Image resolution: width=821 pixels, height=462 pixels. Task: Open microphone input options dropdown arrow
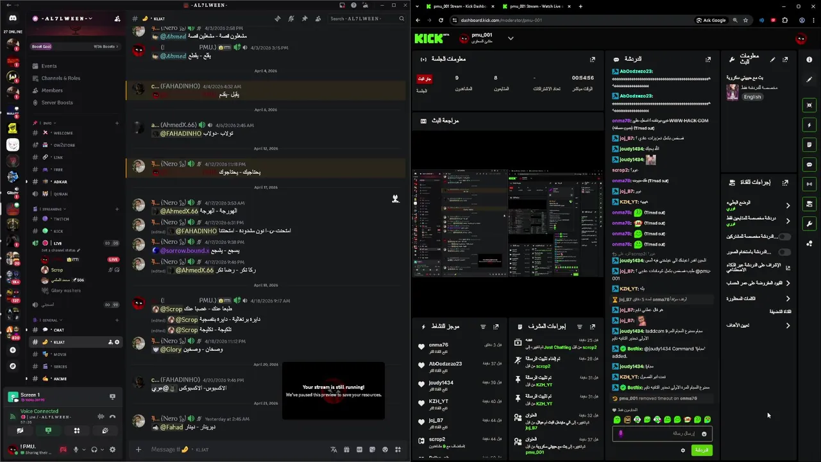(84, 450)
